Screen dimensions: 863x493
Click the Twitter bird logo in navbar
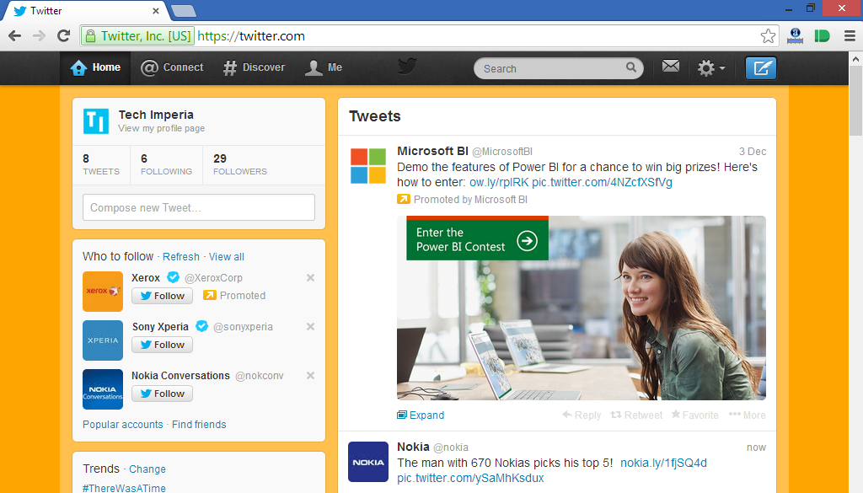tap(407, 67)
